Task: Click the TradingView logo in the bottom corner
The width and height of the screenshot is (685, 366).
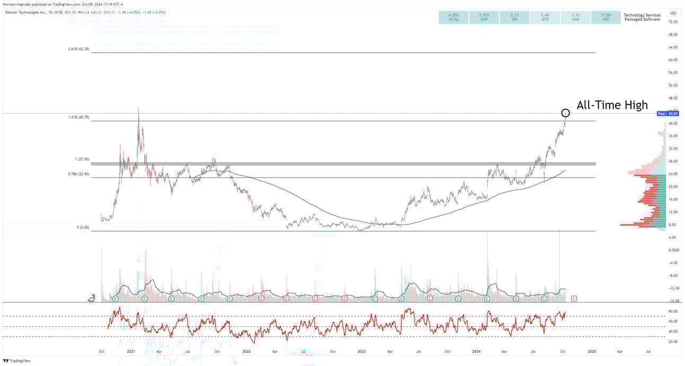Action: click(x=16, y=361)
